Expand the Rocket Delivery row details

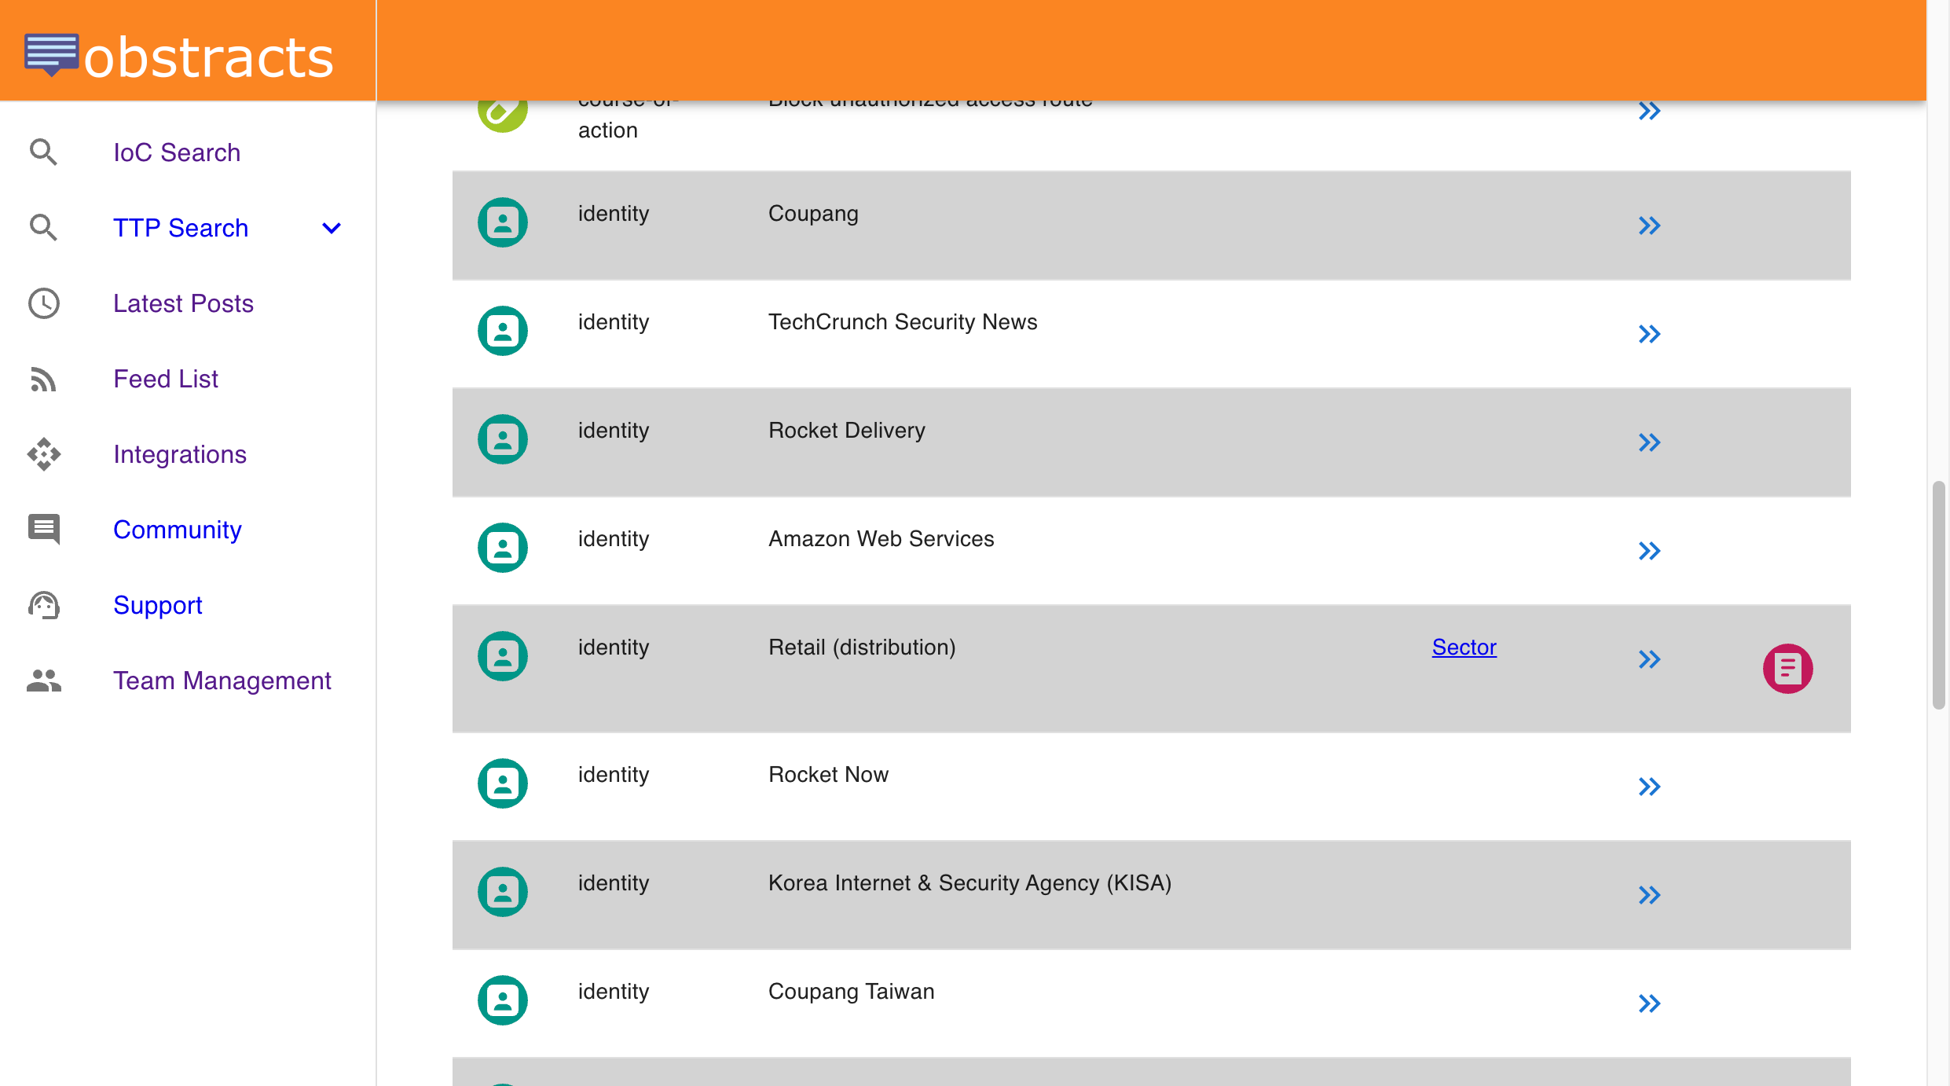point(1649,442)
